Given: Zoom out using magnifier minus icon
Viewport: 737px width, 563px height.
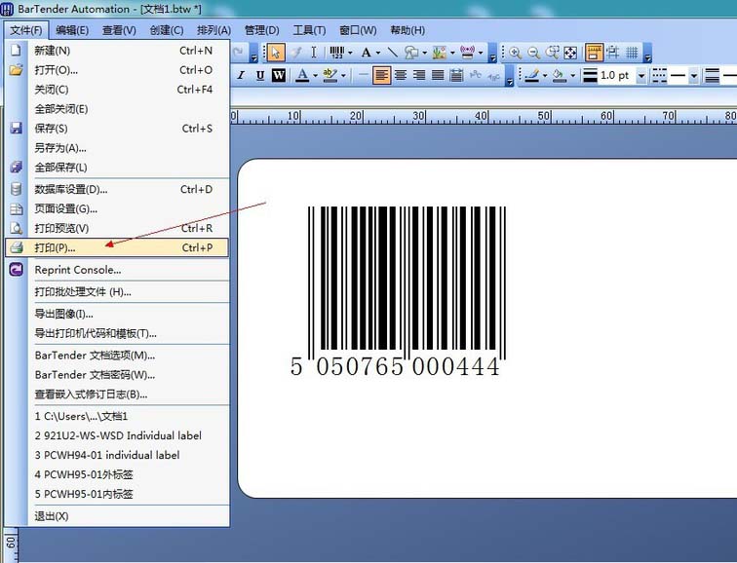Looking at the screenshot, I should point(533,53).
